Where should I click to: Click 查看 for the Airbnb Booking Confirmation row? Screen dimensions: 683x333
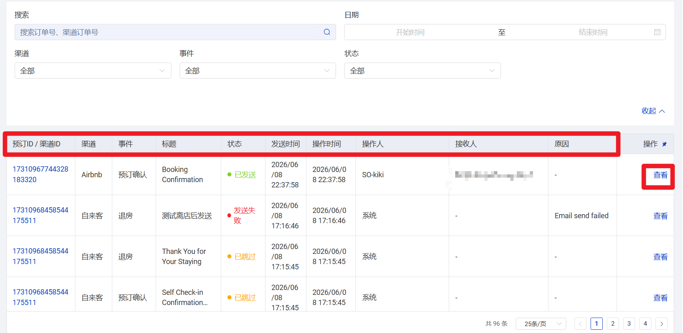click(x=660, y=175)
